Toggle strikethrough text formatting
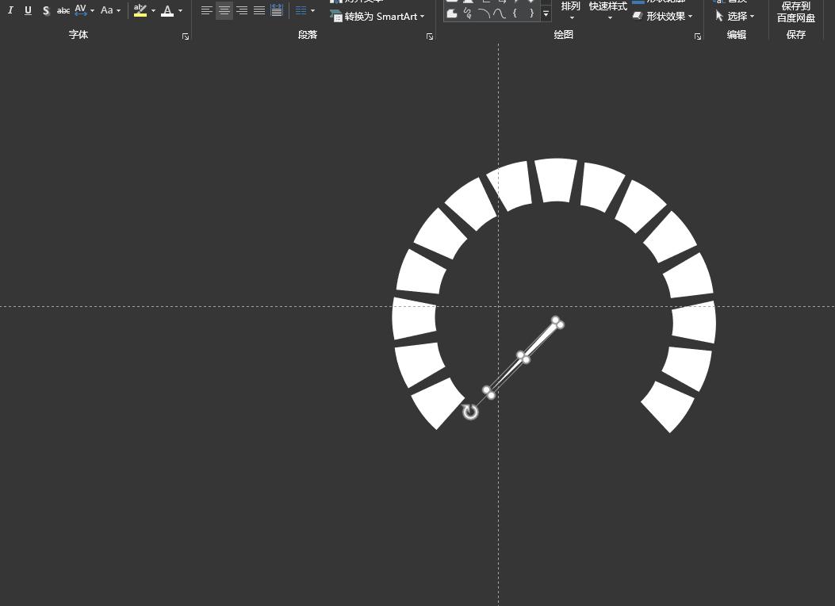 click(63, 10)
